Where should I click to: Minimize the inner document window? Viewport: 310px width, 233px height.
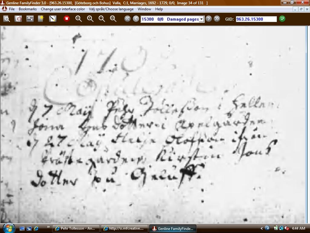point(295,9)
